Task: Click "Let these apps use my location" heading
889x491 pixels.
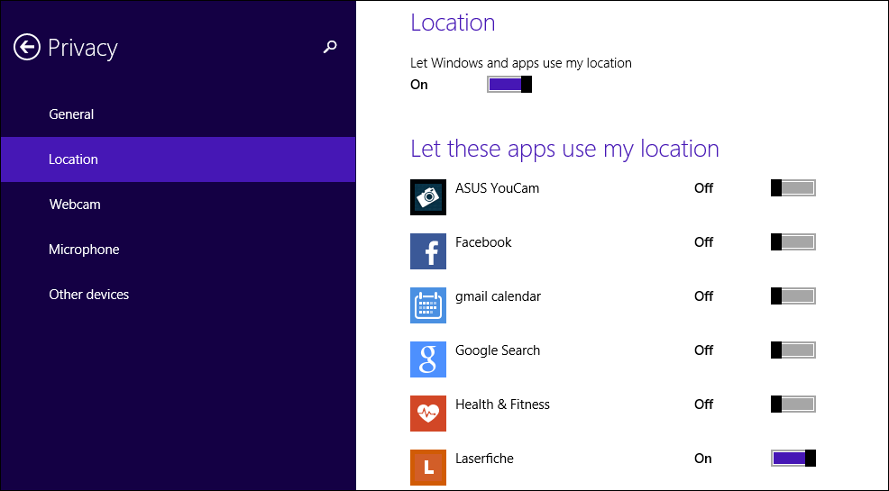Action: pos(564,149)
